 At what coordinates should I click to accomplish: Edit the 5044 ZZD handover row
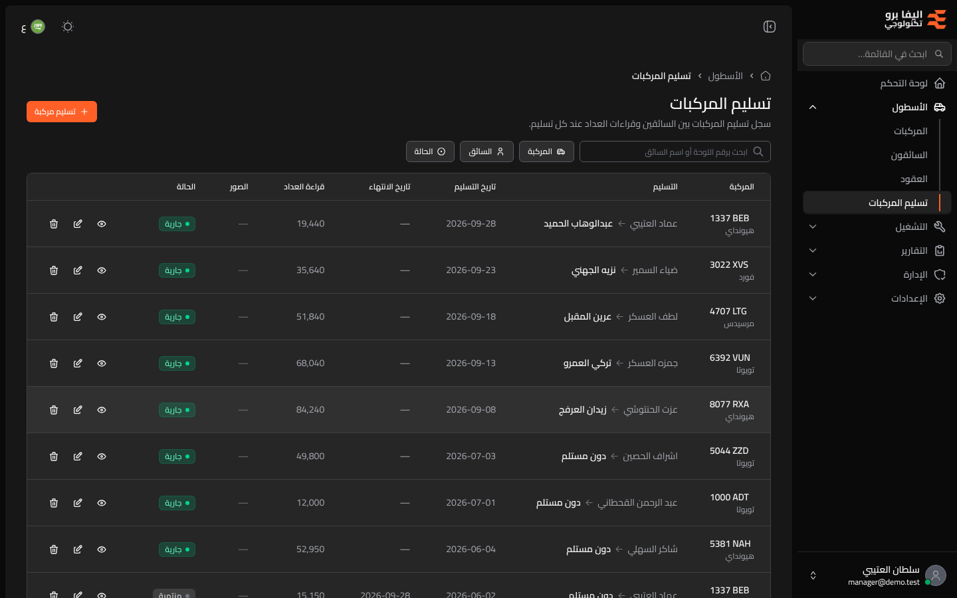(x=78, y=456)
